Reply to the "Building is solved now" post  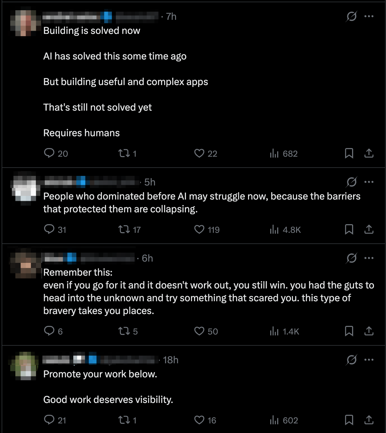click(49, 153)
